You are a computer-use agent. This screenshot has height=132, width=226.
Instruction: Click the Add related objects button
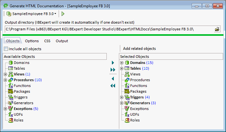click(139, 49)
